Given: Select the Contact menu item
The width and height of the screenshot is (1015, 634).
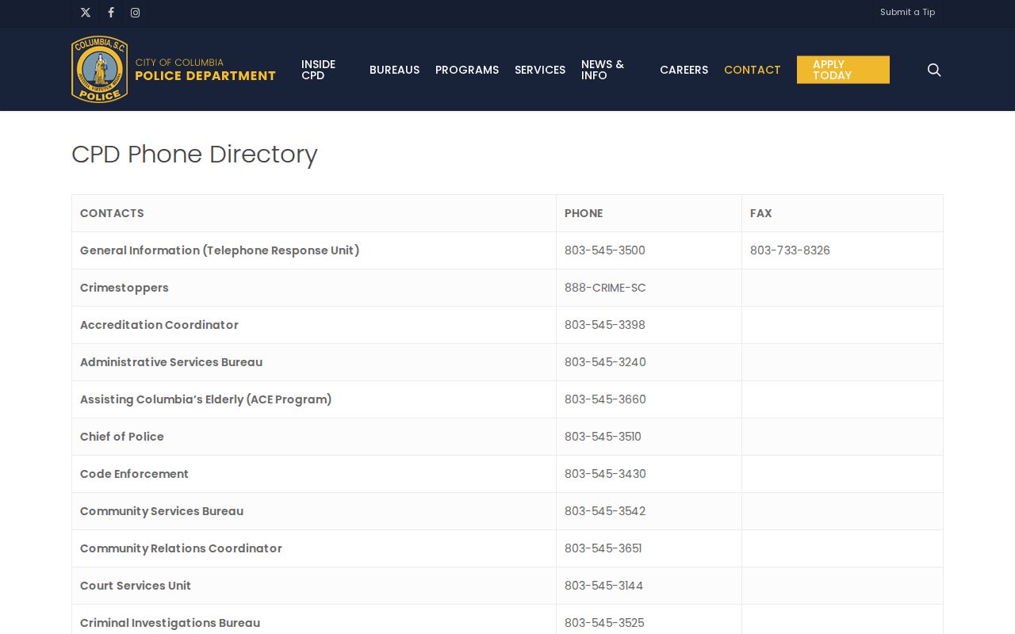Looking at the screenshot, I should pos(753,70).
